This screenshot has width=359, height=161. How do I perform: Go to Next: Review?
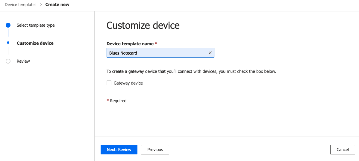point(119,150)
